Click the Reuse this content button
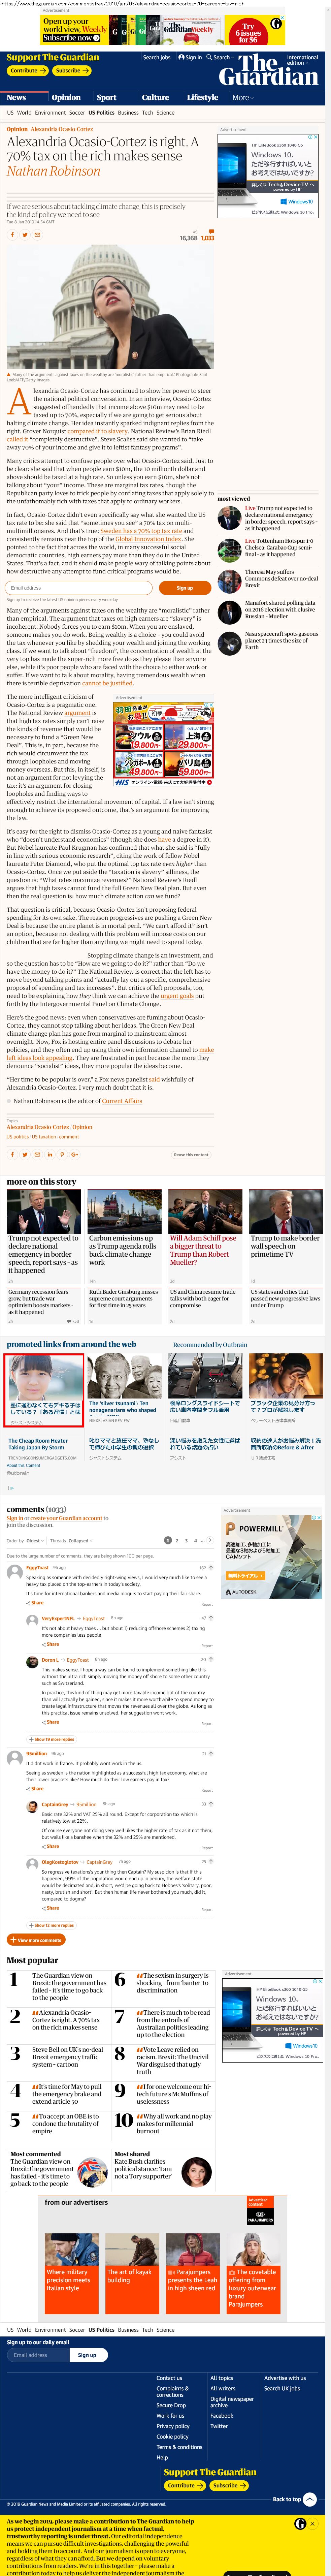 pyautogui.click(x=191, y=1155)
